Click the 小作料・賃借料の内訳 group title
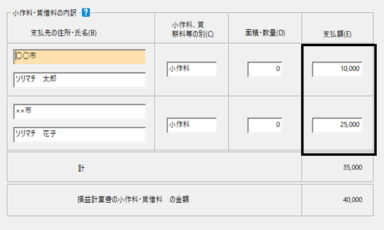This screenshot has width=384, height=230. [x=44, y=13]
